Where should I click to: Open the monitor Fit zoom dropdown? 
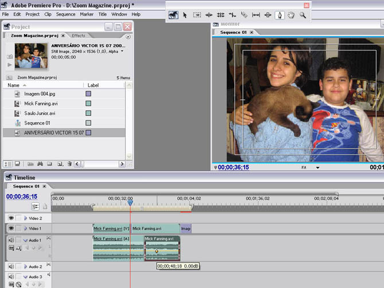pos(317,168)
